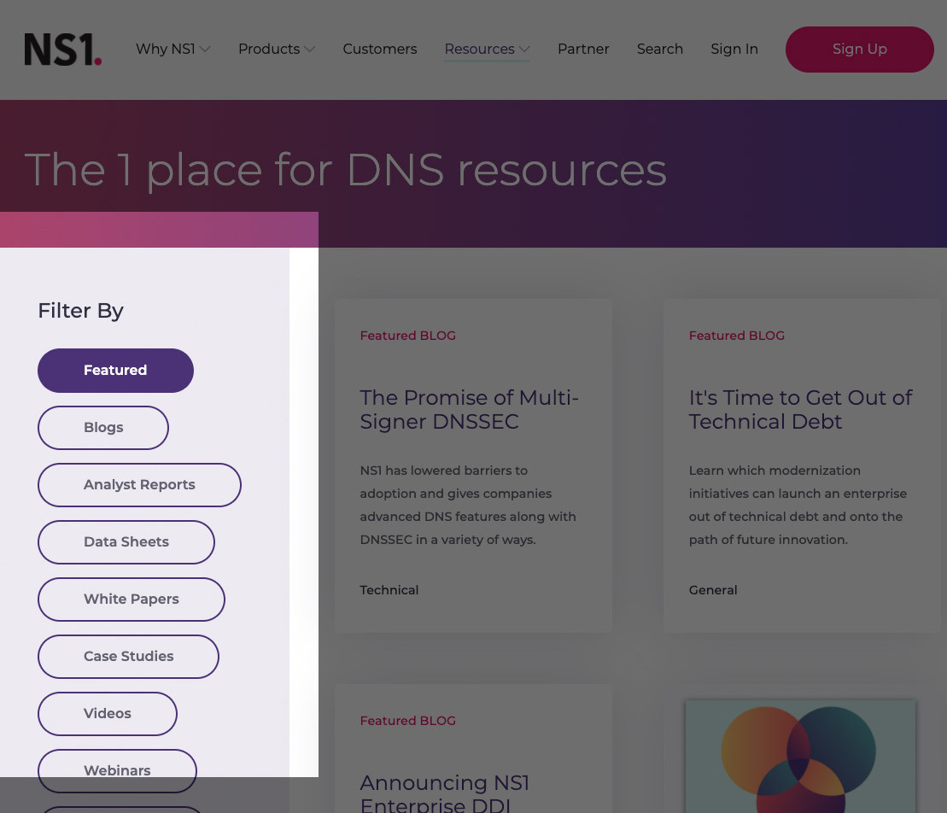Viewport: 947px width, 813px height.
Task: Select the Featured filter
Action: [x=115, y=371]
